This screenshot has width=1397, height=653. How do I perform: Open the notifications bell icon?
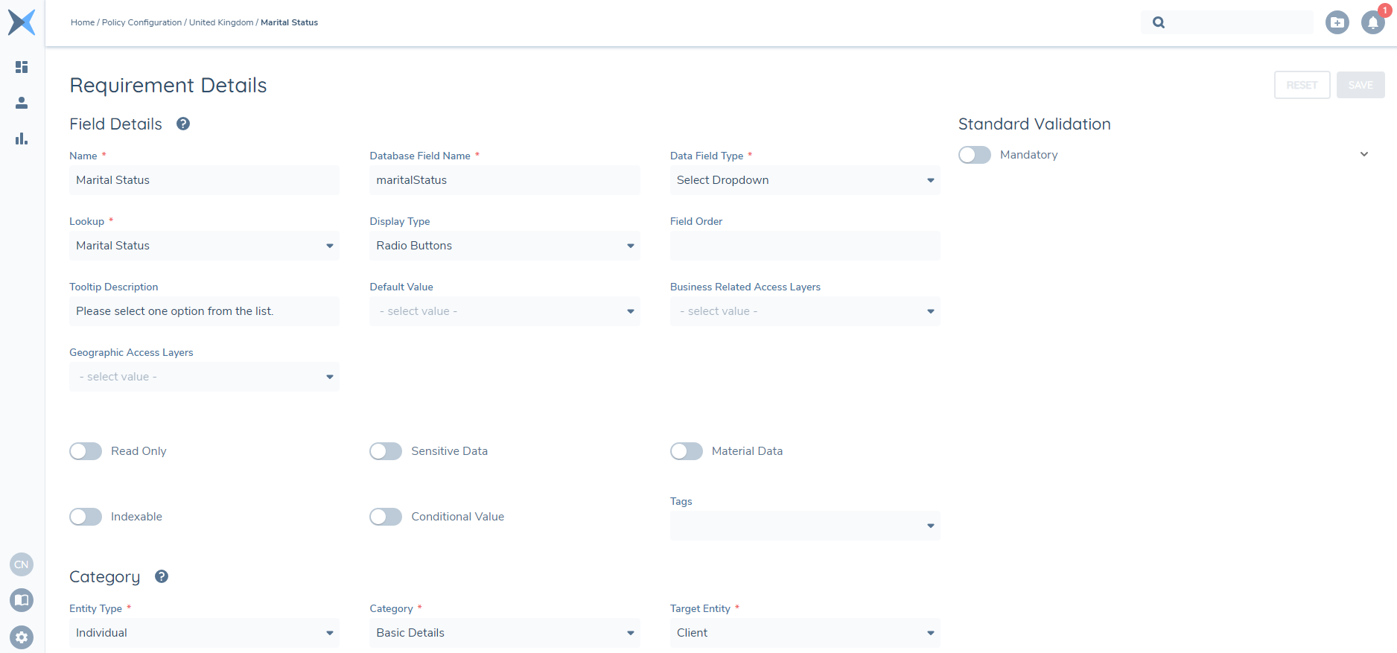(x=1373, y=22)
